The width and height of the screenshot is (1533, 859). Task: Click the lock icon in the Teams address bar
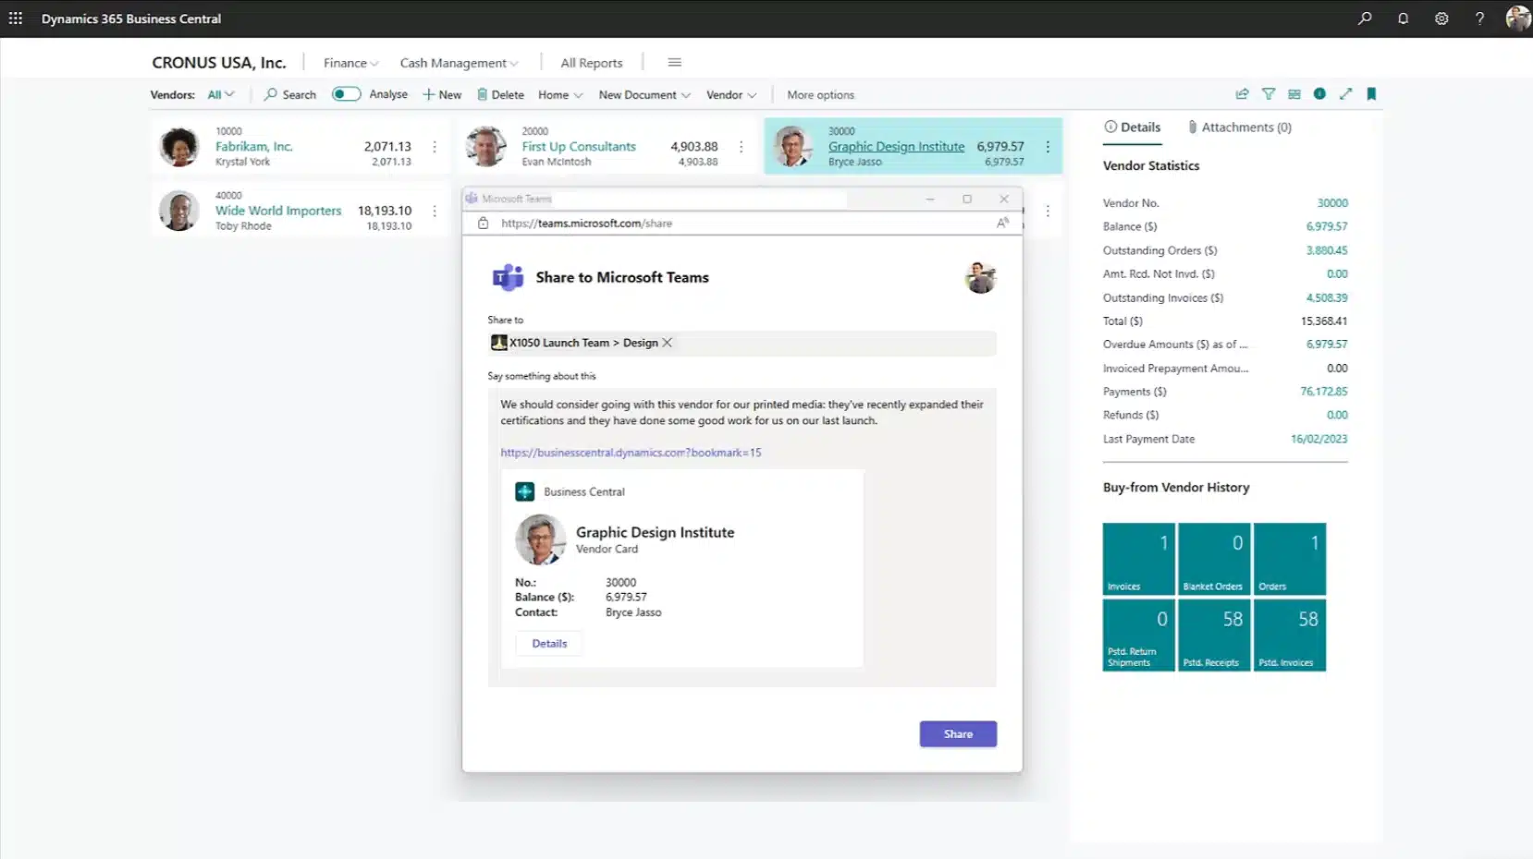[483, 223]
